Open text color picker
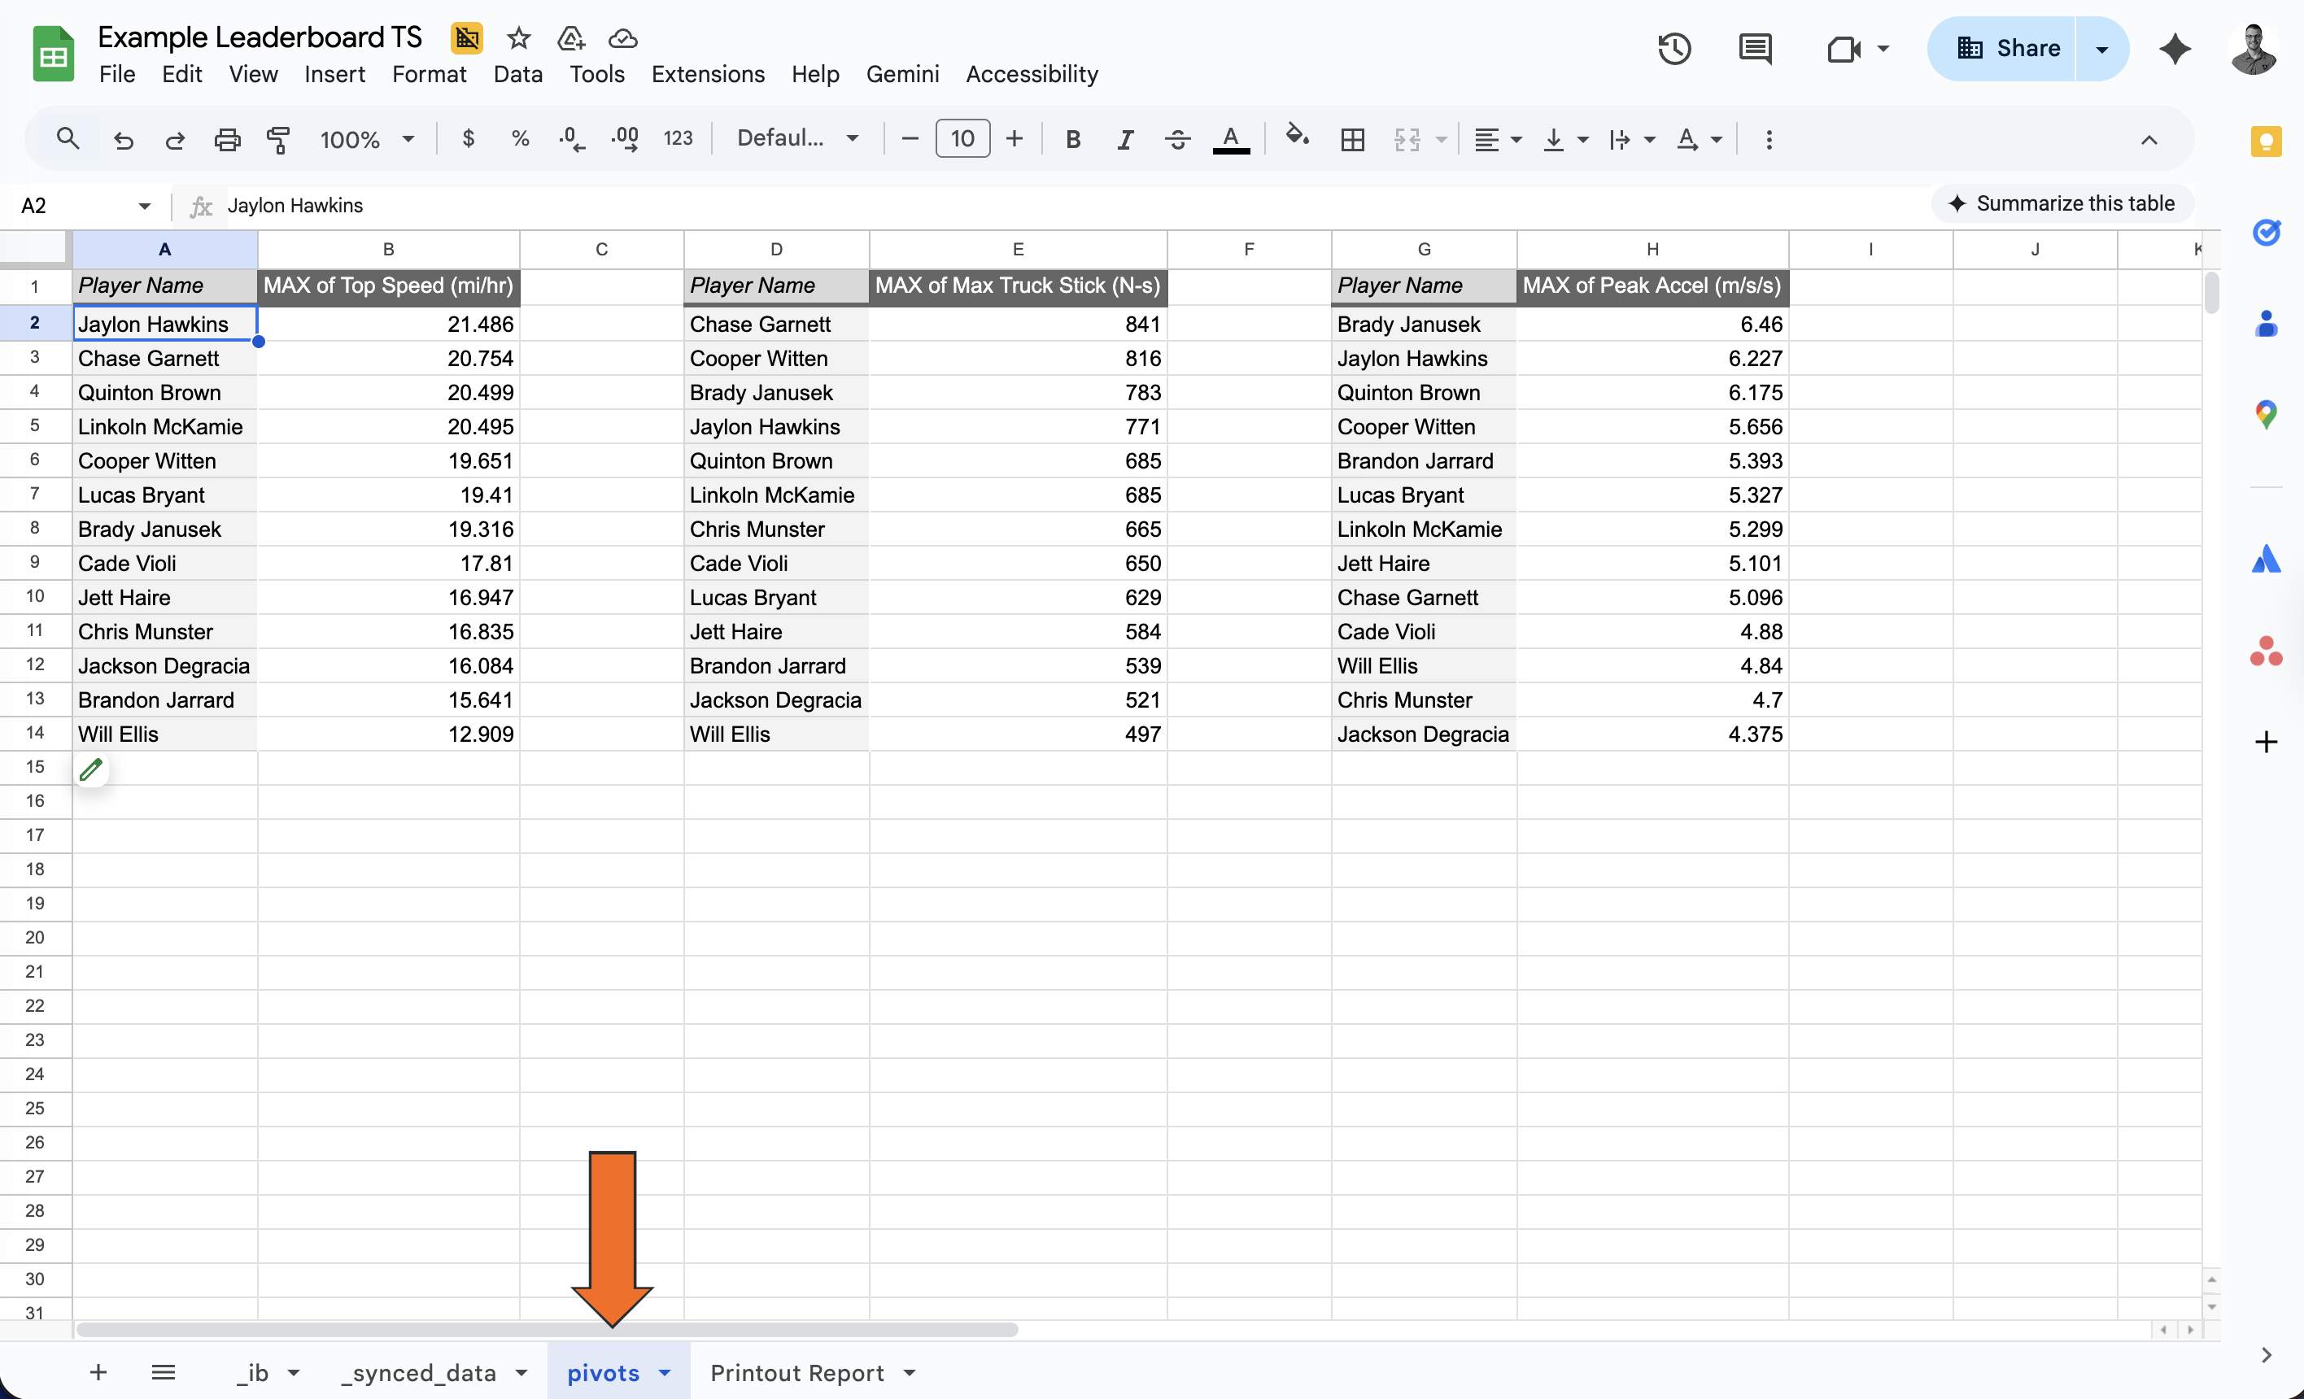 1232,139
